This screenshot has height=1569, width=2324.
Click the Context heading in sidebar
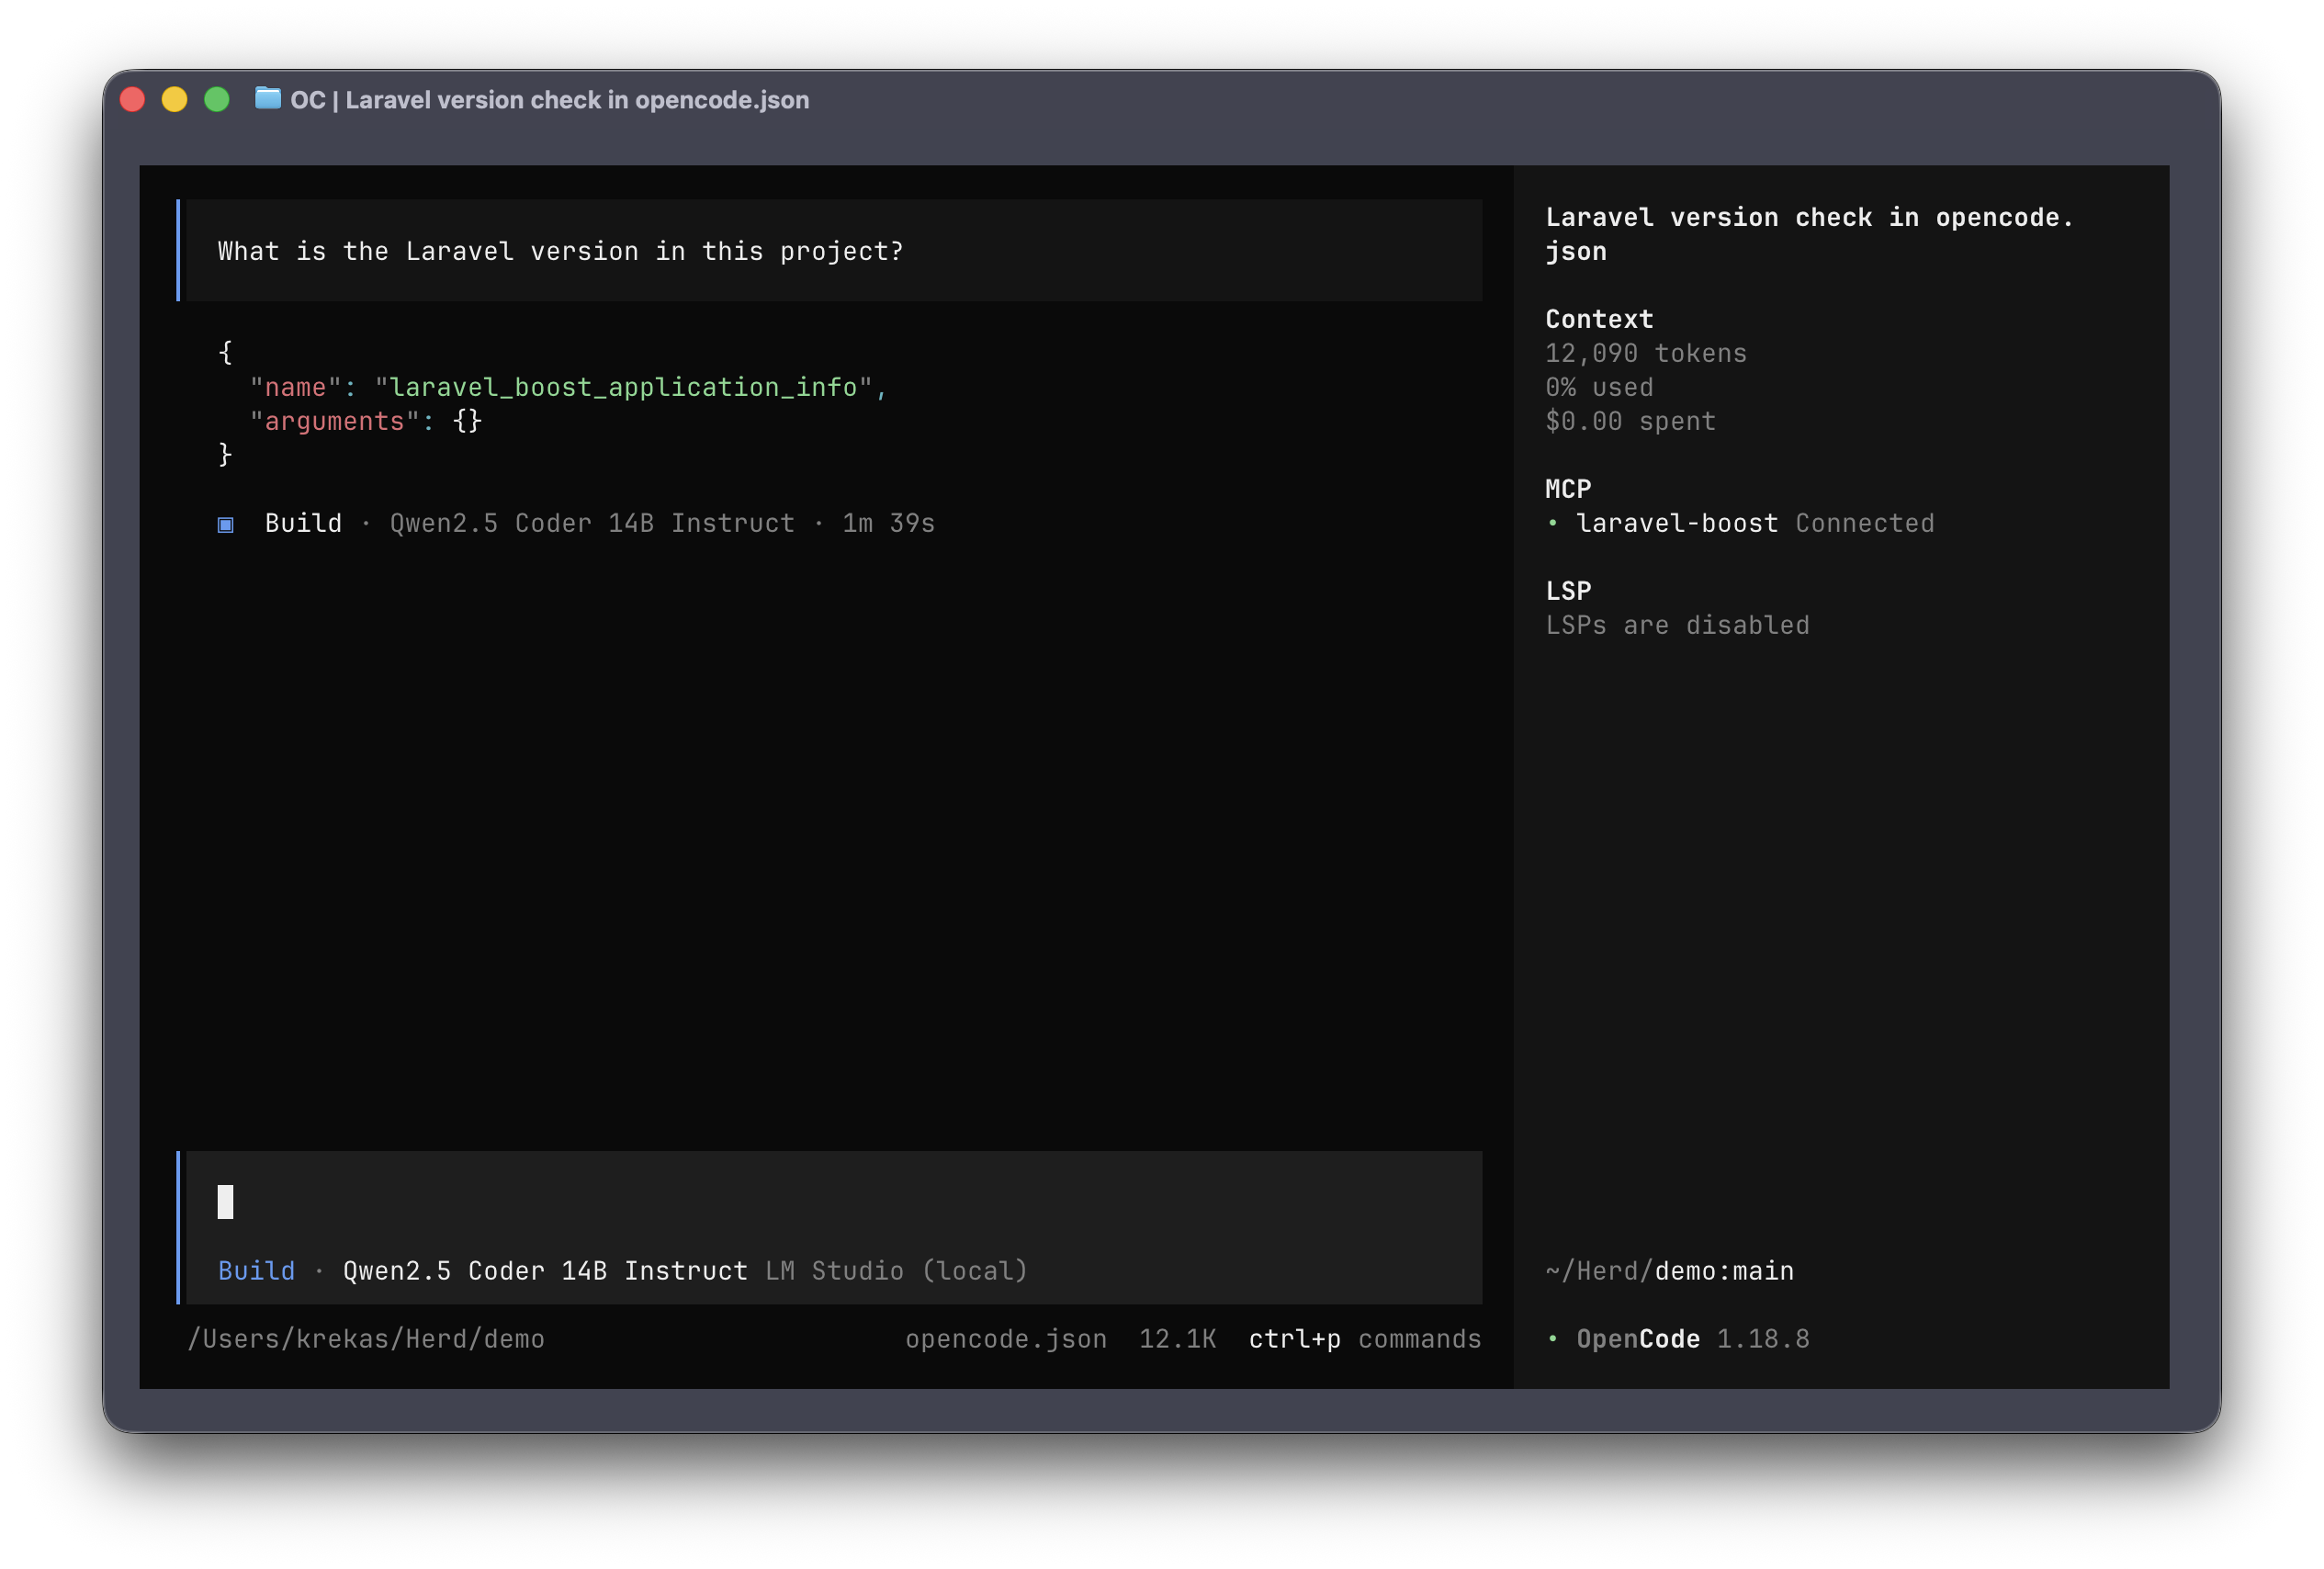coord(1599,319)
